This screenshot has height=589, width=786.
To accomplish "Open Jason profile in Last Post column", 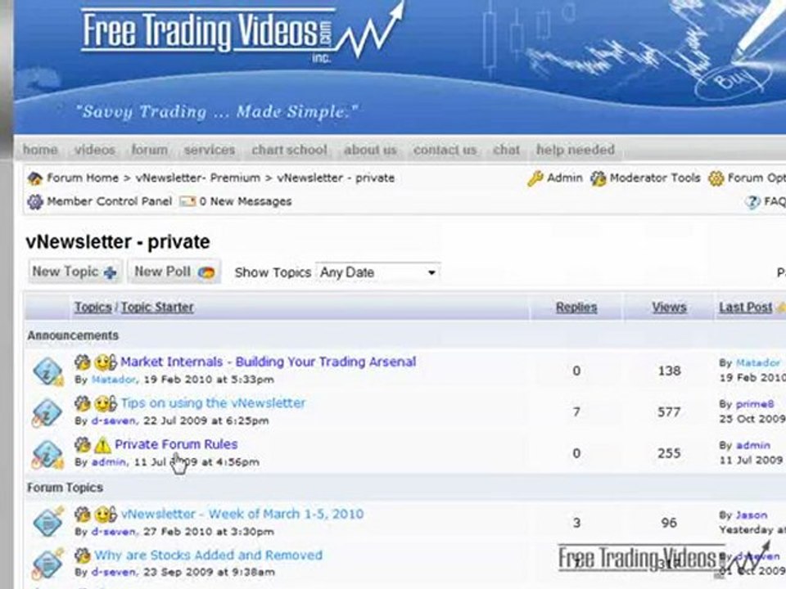I will 752,515.
